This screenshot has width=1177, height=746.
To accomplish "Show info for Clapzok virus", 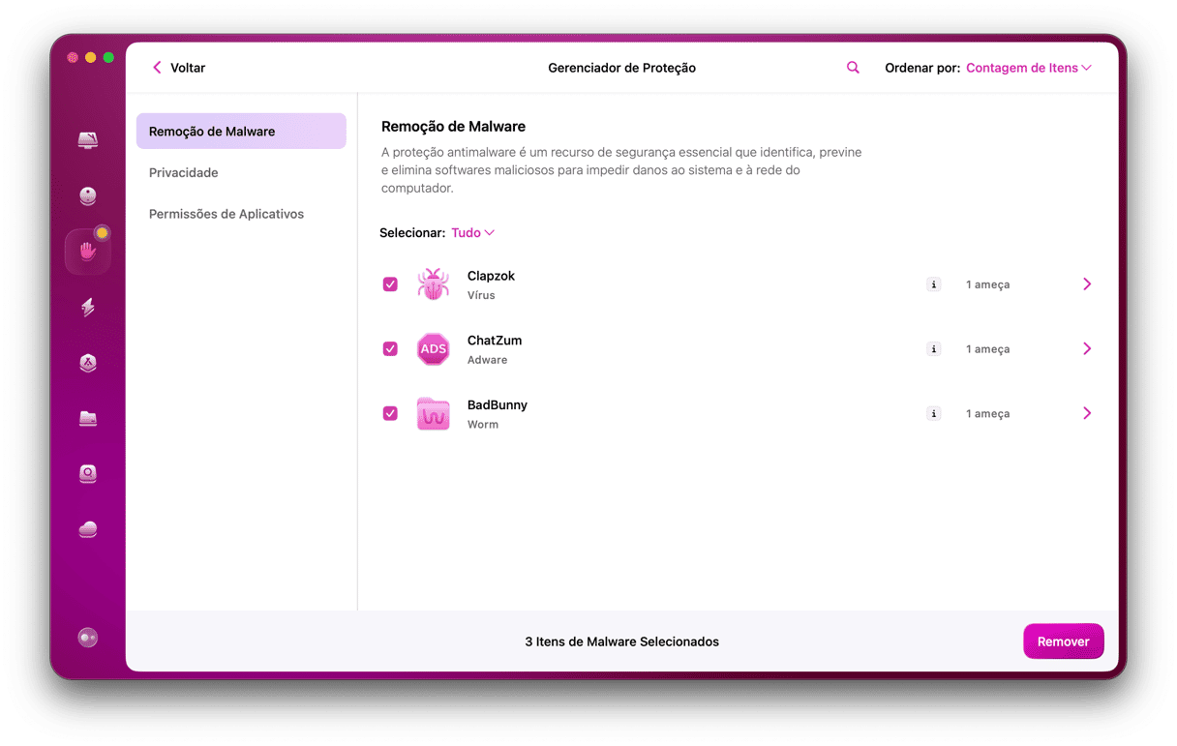I will (933, 284).
